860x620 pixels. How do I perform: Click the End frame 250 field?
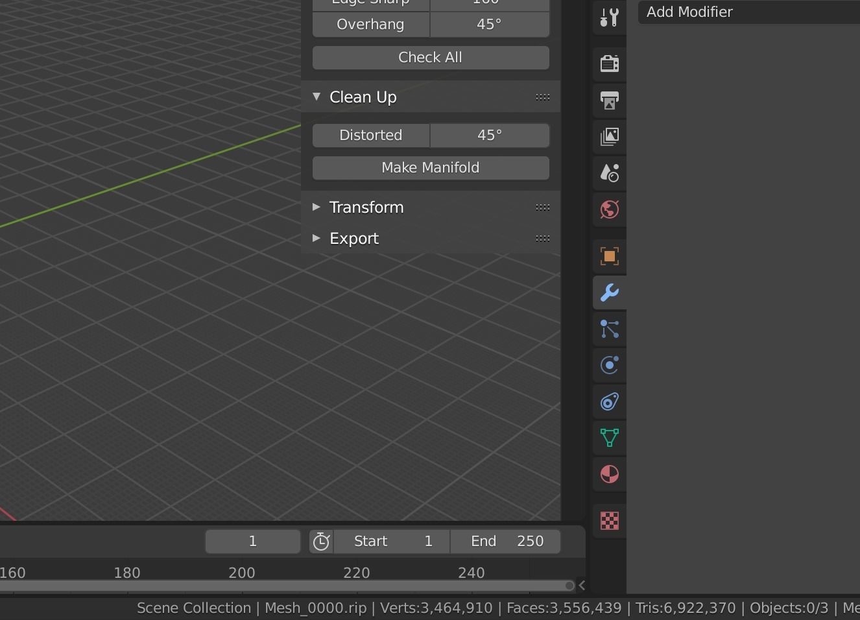[505, 542]
